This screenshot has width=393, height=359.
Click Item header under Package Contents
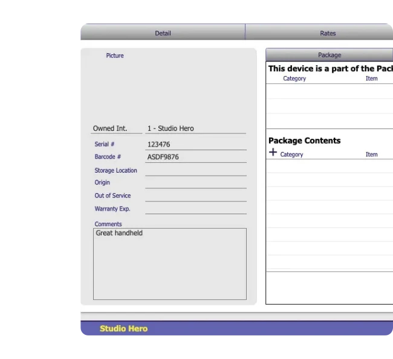pyautogui.click(x=371, y=154)
